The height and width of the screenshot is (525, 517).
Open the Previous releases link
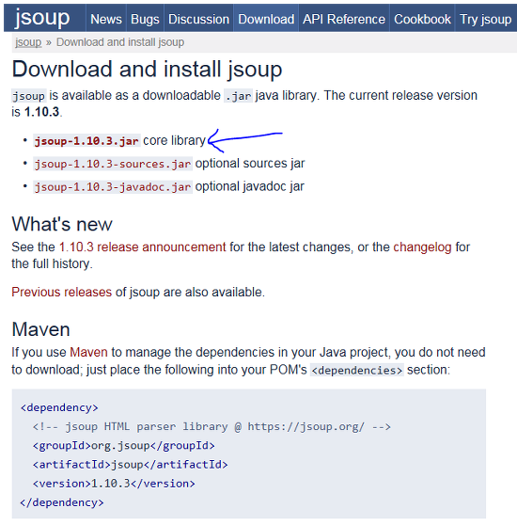coord(61,292)
